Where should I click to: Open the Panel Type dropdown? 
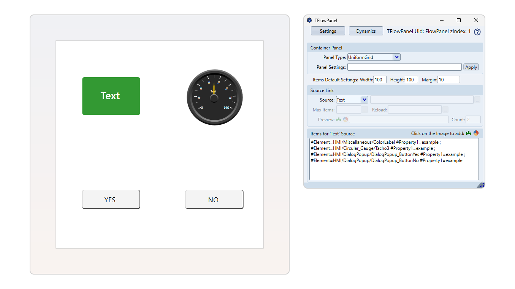click(396, 57)
